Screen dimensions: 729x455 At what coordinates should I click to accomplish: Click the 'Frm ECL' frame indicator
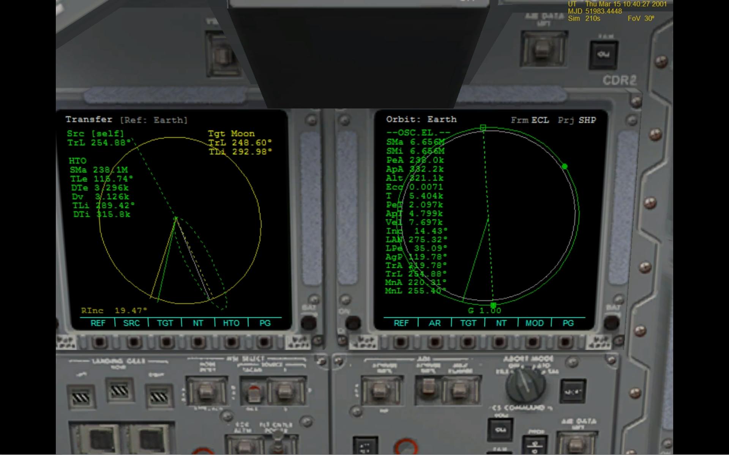click(530, 120)
